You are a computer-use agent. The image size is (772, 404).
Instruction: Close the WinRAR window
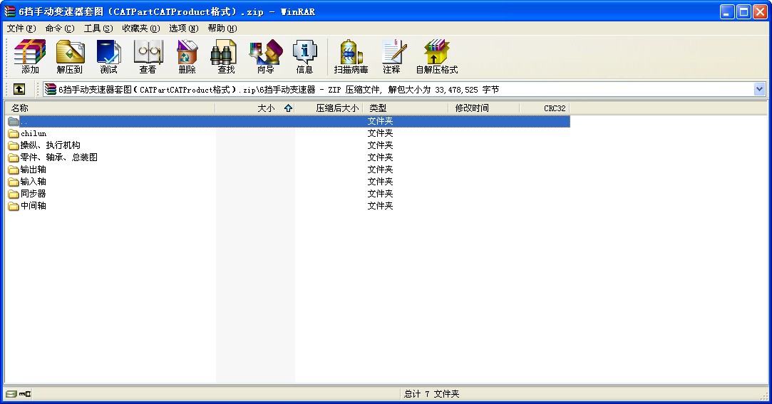pos(761,12)
